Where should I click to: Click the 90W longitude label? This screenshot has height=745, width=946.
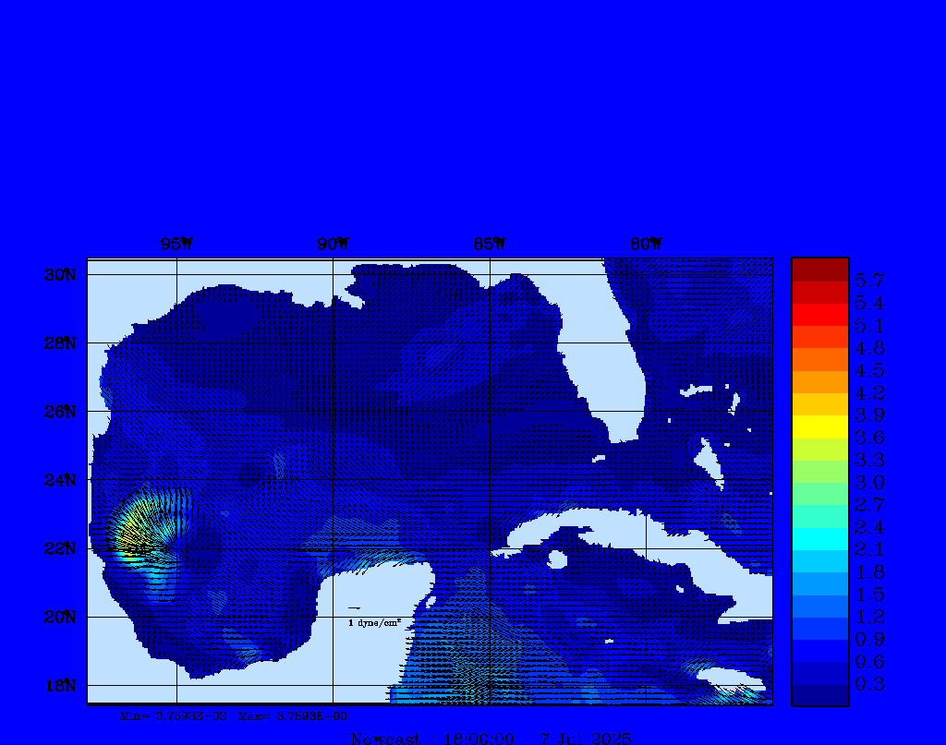click(x=334, y=245)
